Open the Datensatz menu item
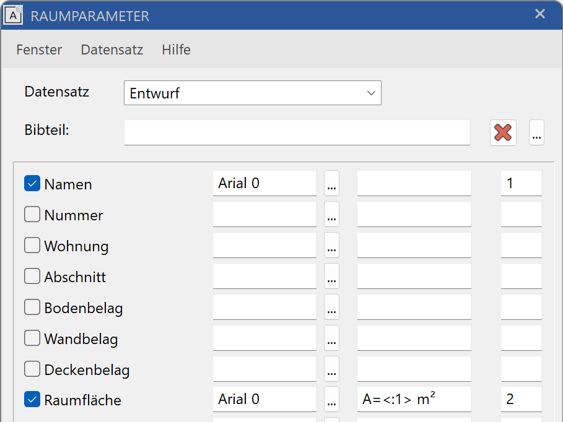Image resolution: width=563 pixels, height=422 pixels. pos(111,50)
